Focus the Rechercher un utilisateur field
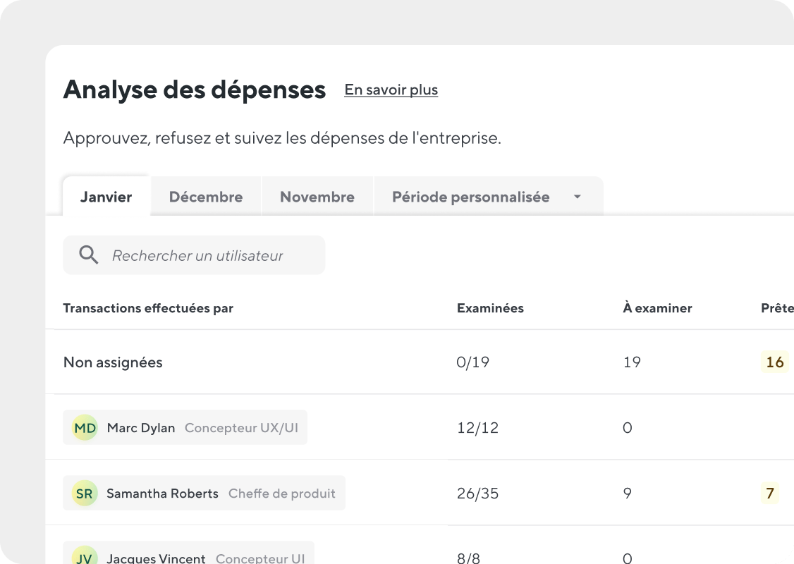The height and width of the screenshot is (564, 794). [x=194, y=255]
